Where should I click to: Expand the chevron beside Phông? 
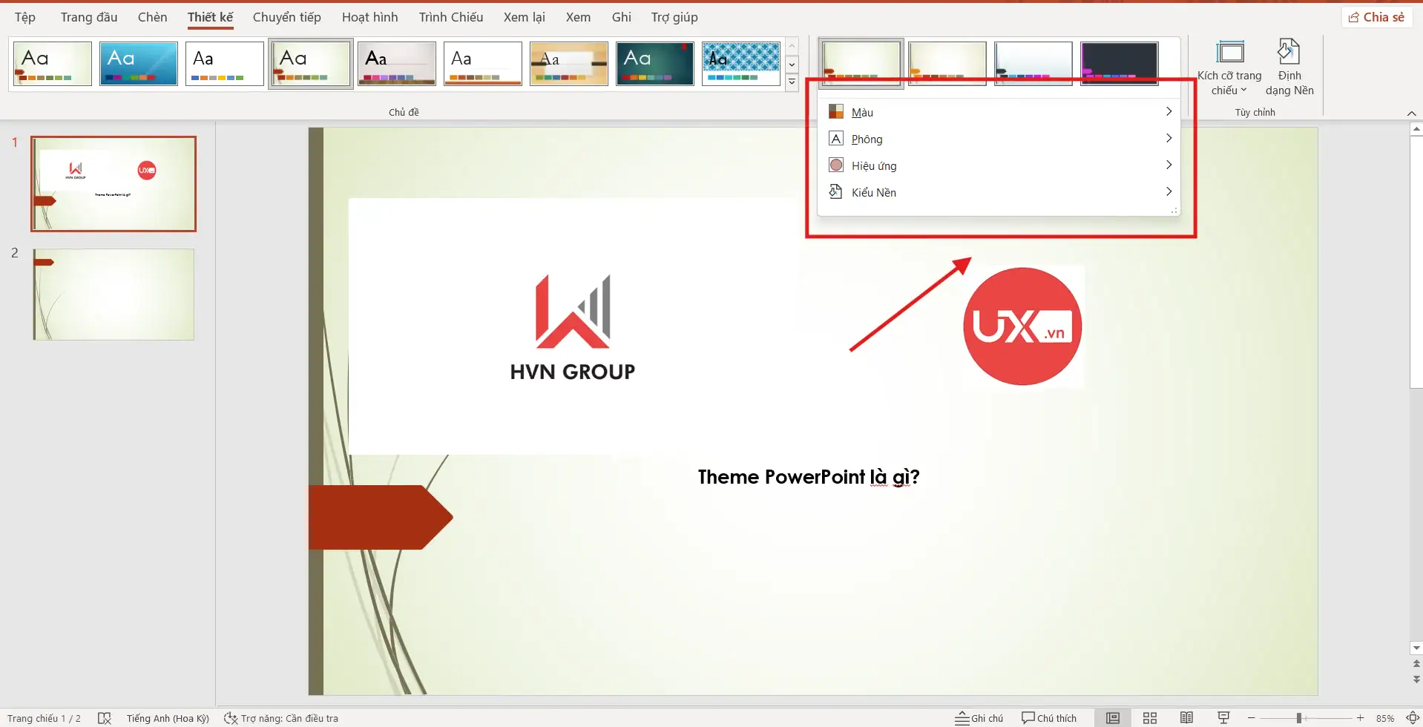pos(1169,138)
